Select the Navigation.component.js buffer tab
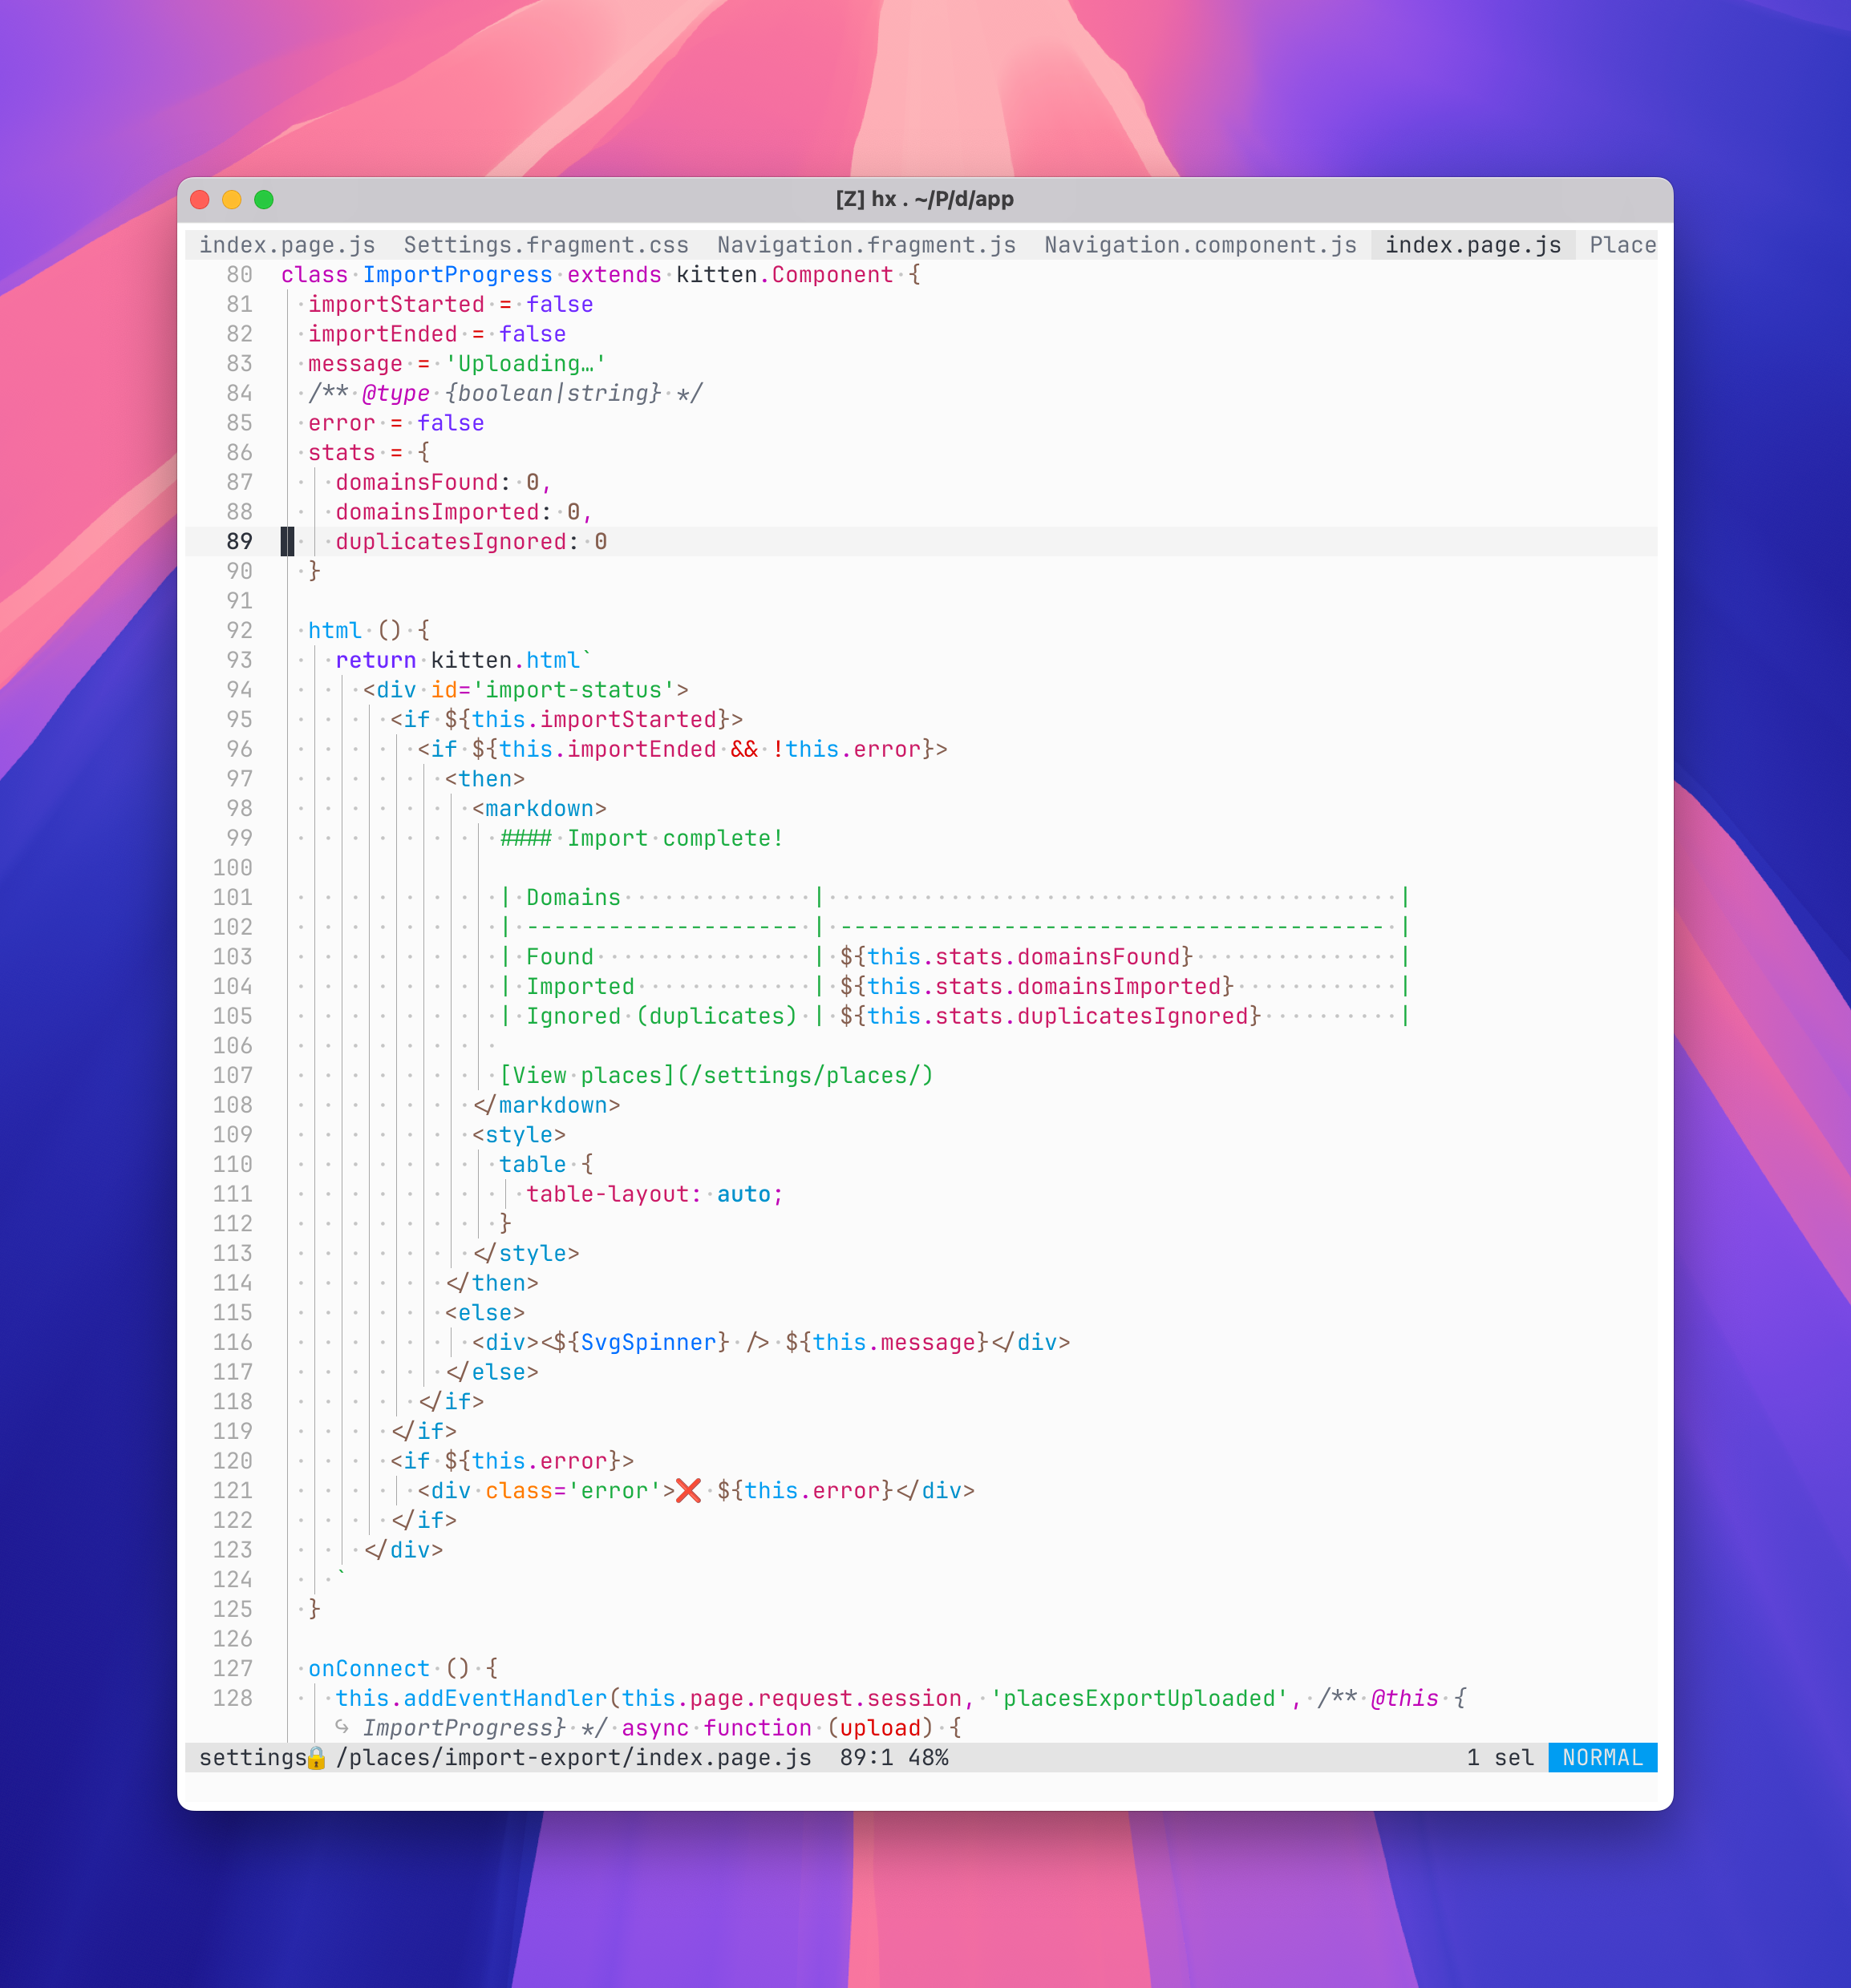The height and width of the screenshot is (1988, 1851). coord(1201,245)
